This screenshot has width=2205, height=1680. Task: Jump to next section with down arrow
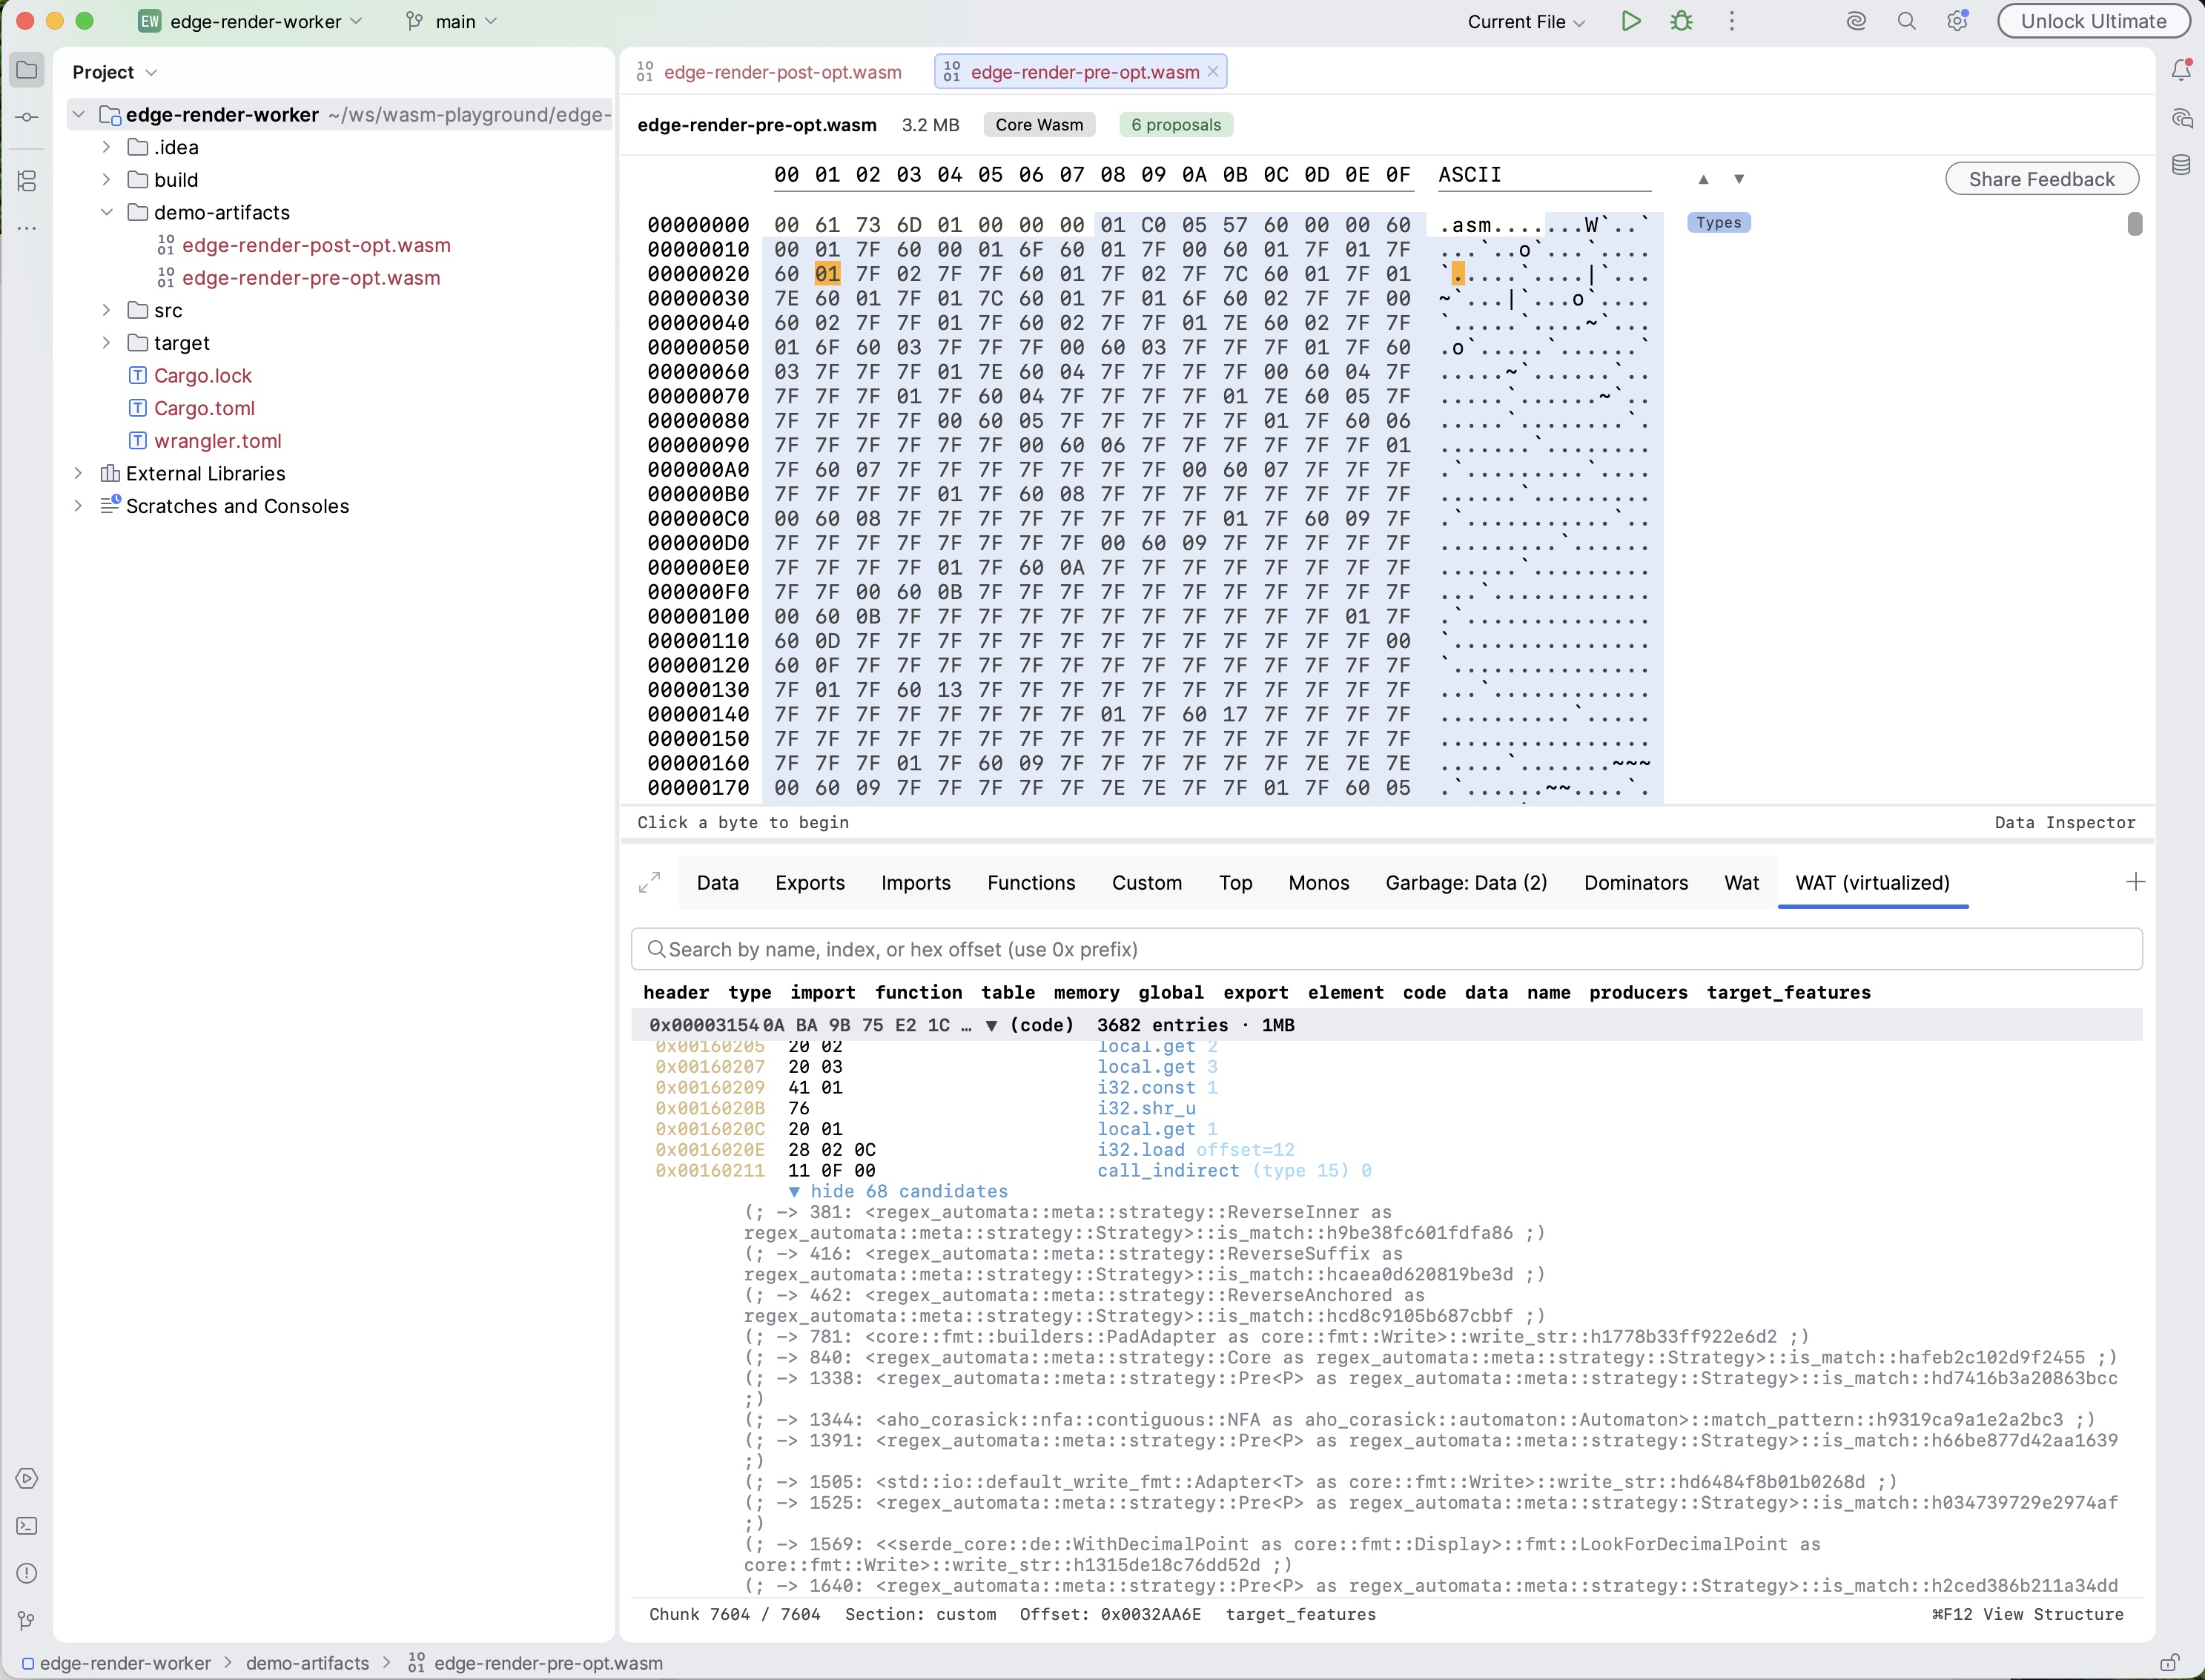click(1739, 180)
